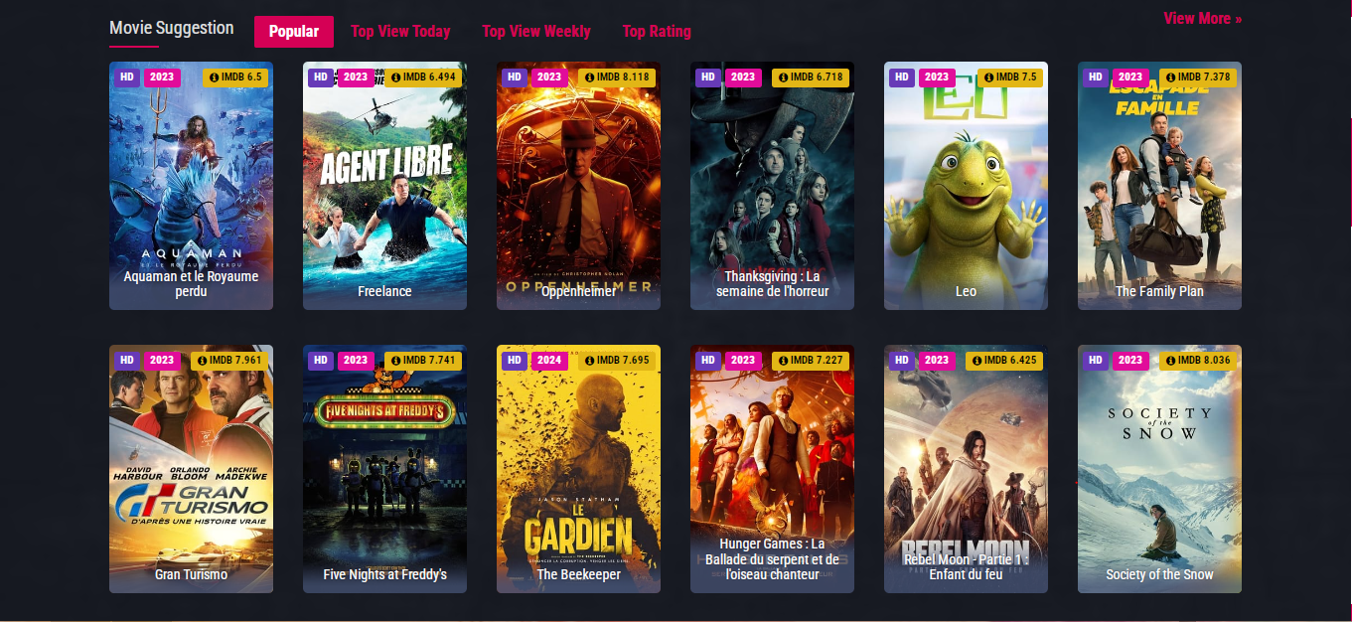Open The Family Plan title link
Image resolution: width=1352 pixels, height=622 pixels.
[1159, 291]
